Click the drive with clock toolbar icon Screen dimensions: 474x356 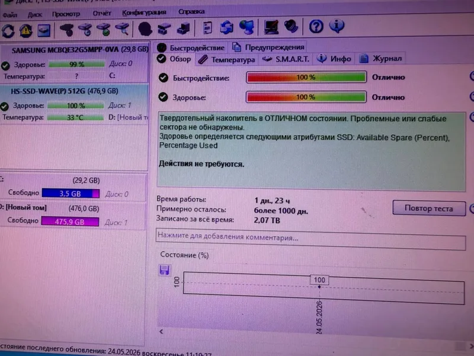click(85, 30)
